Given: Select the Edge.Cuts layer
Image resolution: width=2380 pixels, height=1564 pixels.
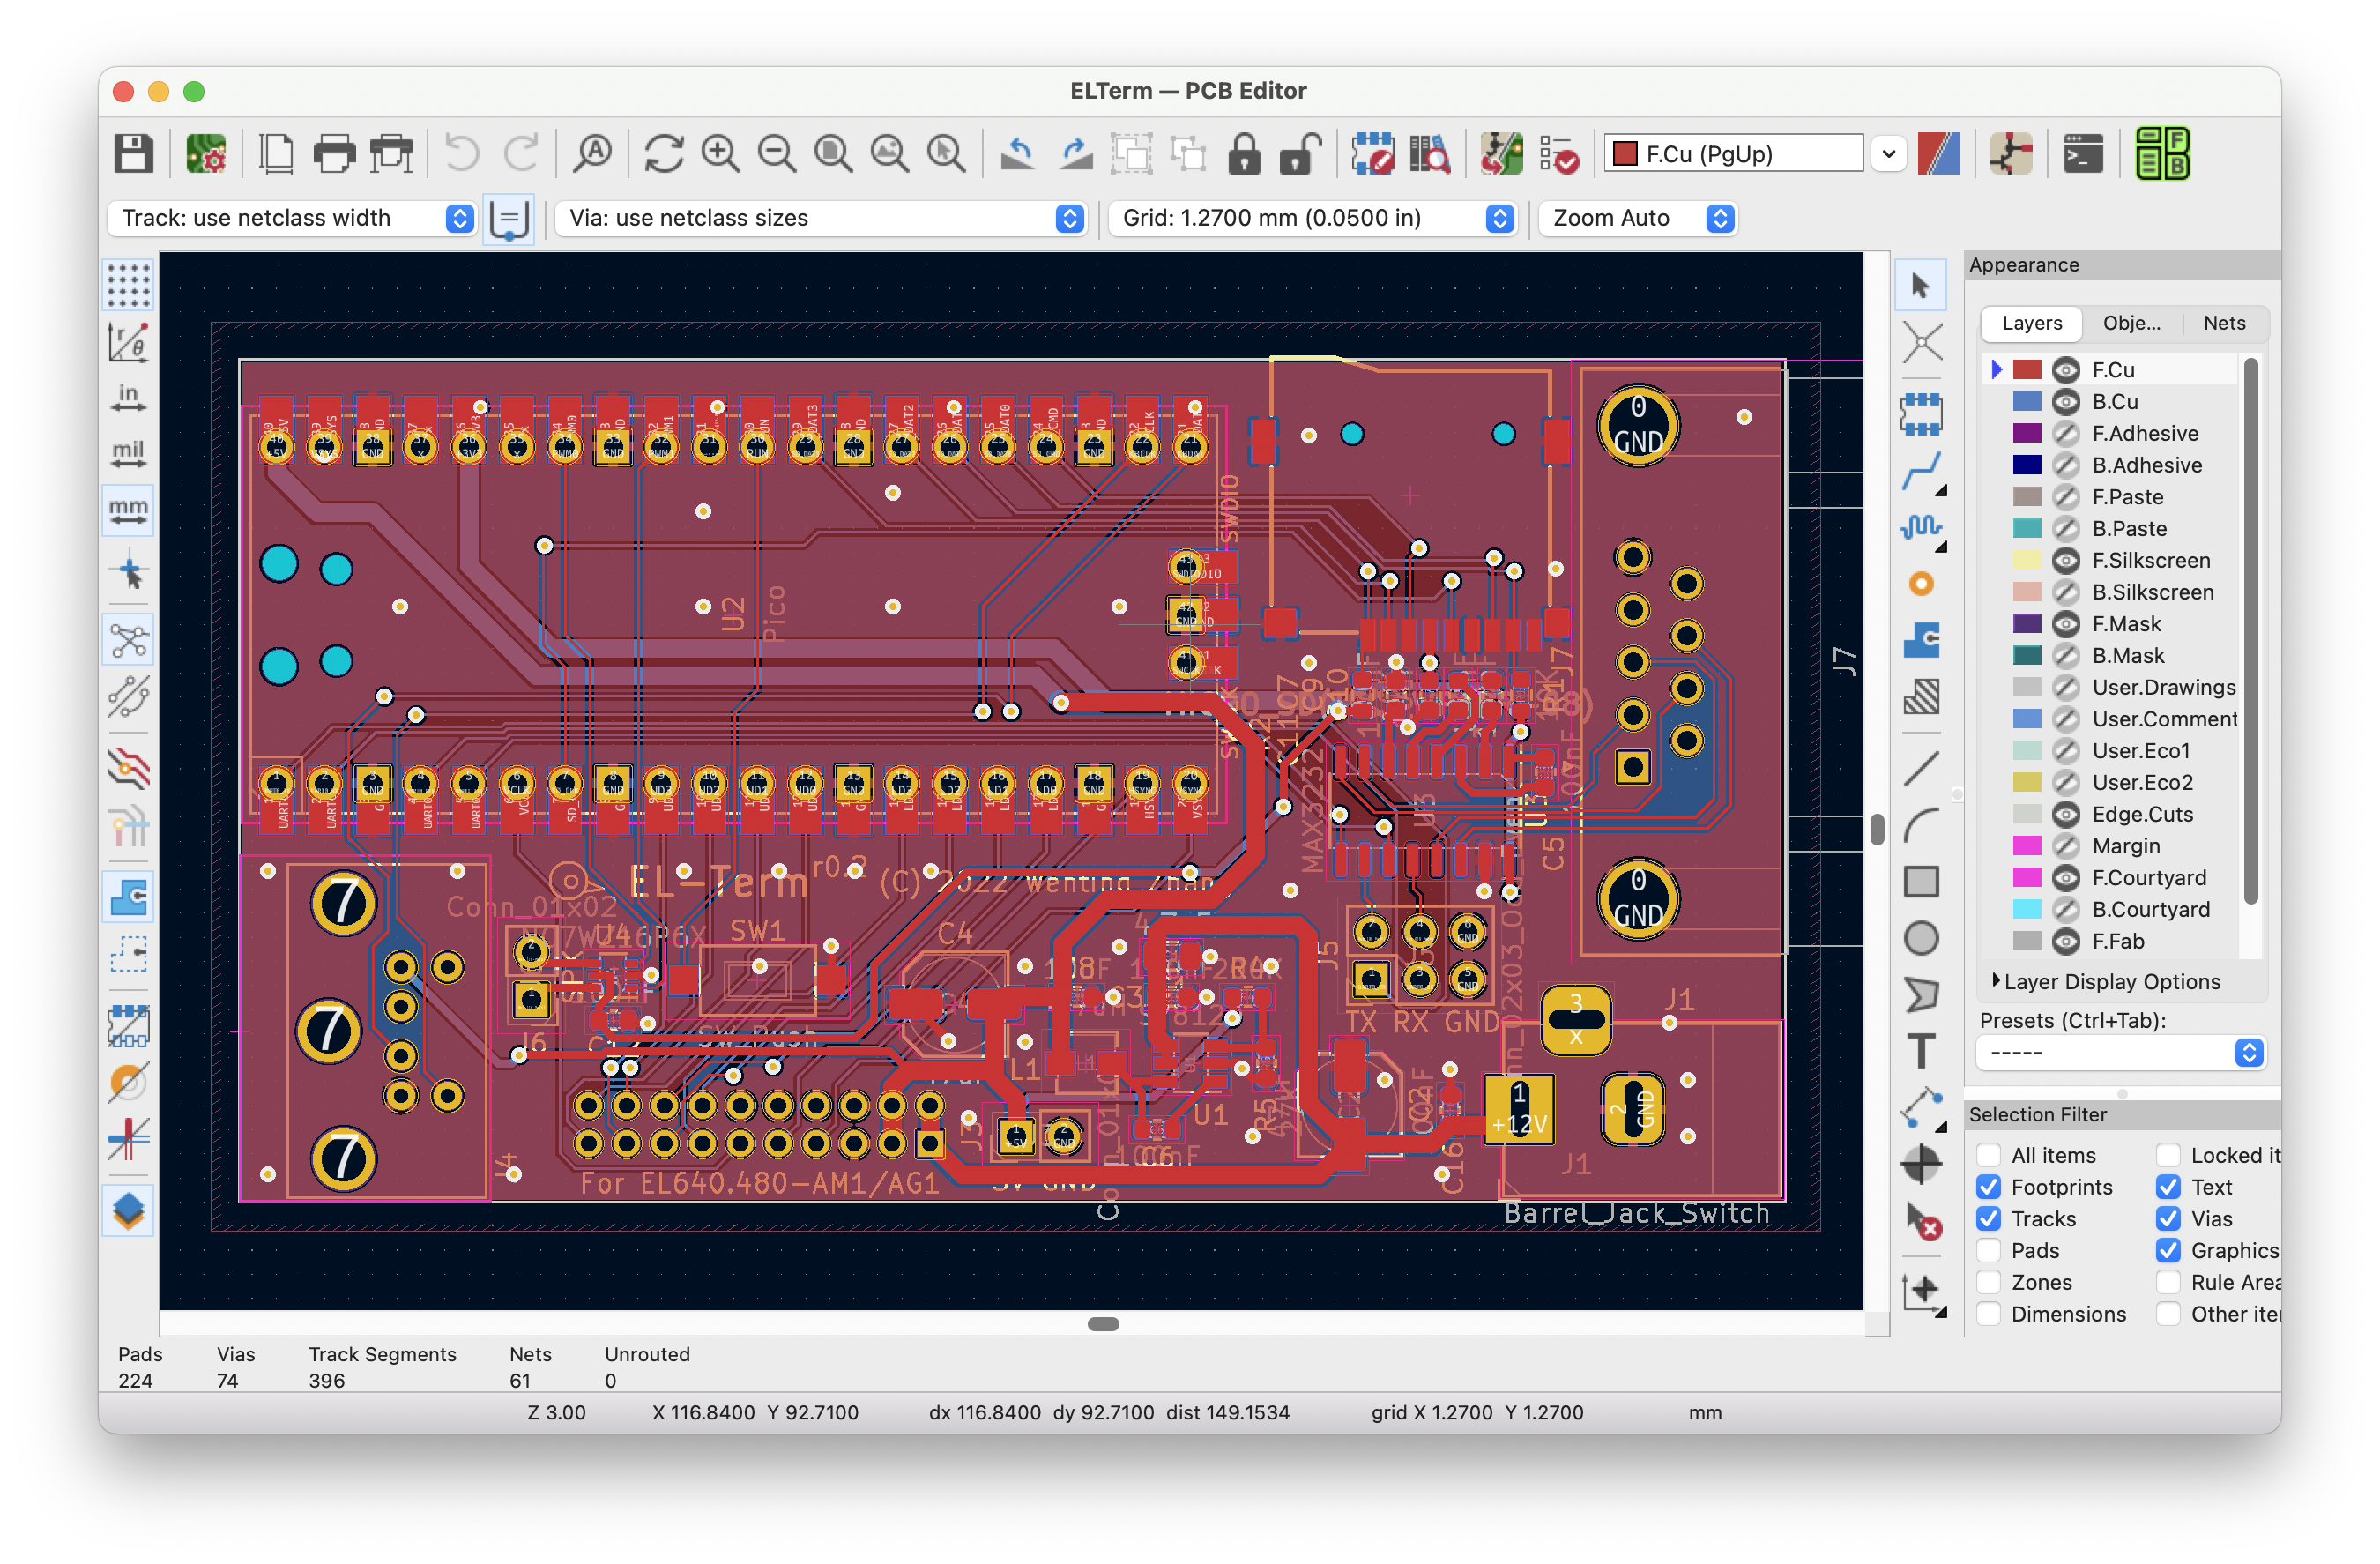Looking at the screenshot, I should (x=2142, y=814).
